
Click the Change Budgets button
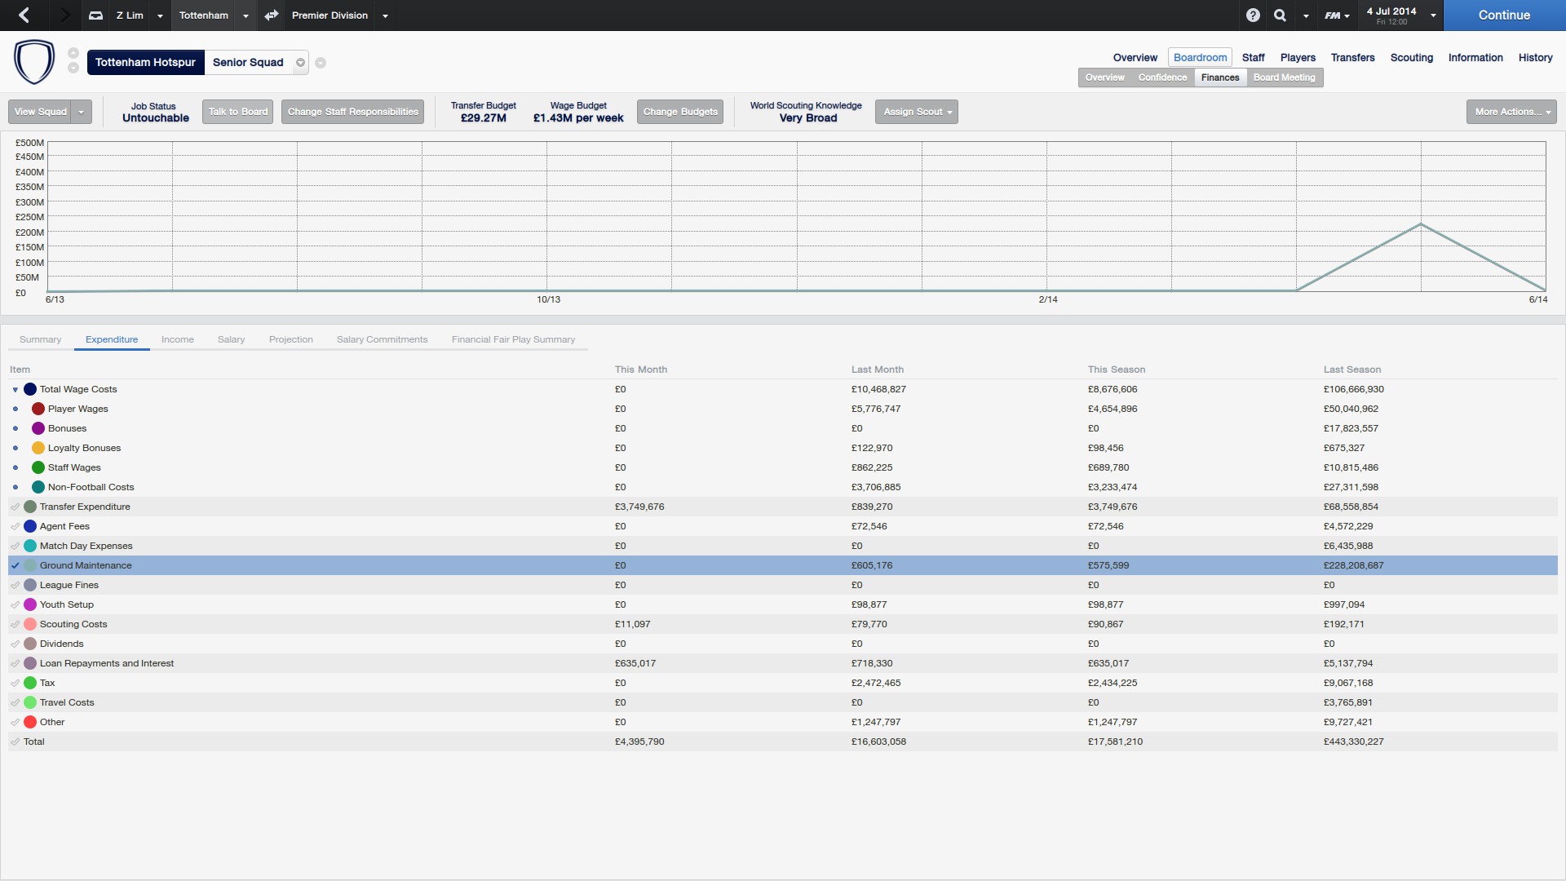[x=680, y=112]
